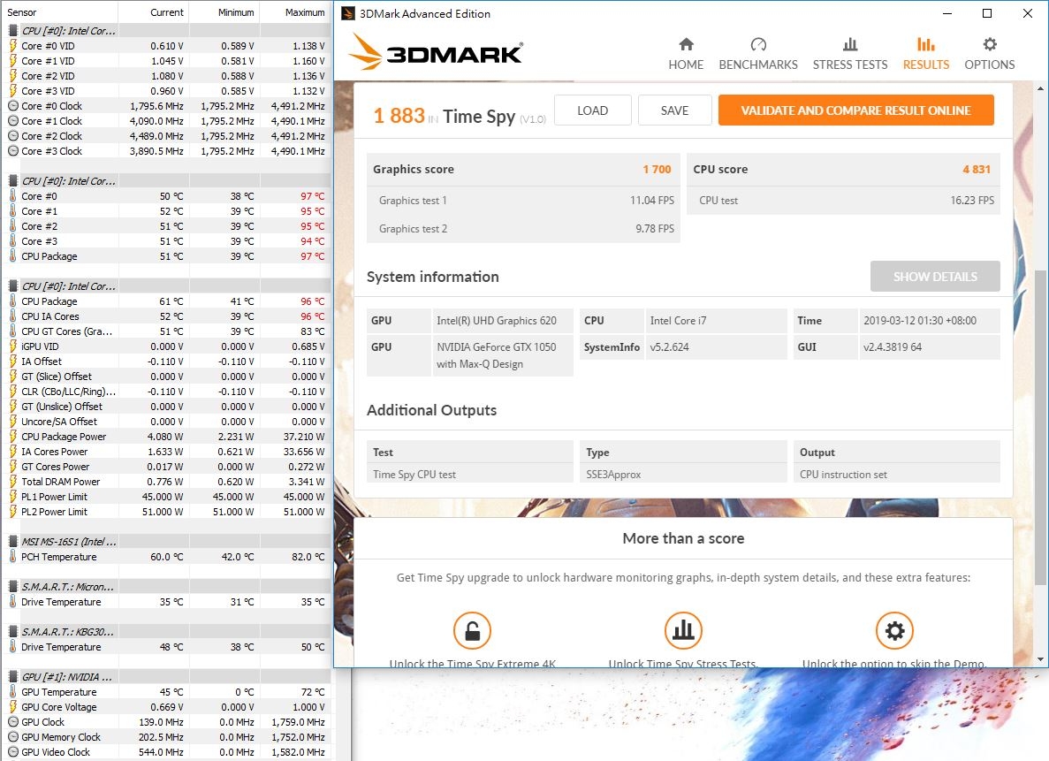Viewport: 1049px width, 761px height.
Task: Select the GPU Video Clock row
Action: click(166, 751)
